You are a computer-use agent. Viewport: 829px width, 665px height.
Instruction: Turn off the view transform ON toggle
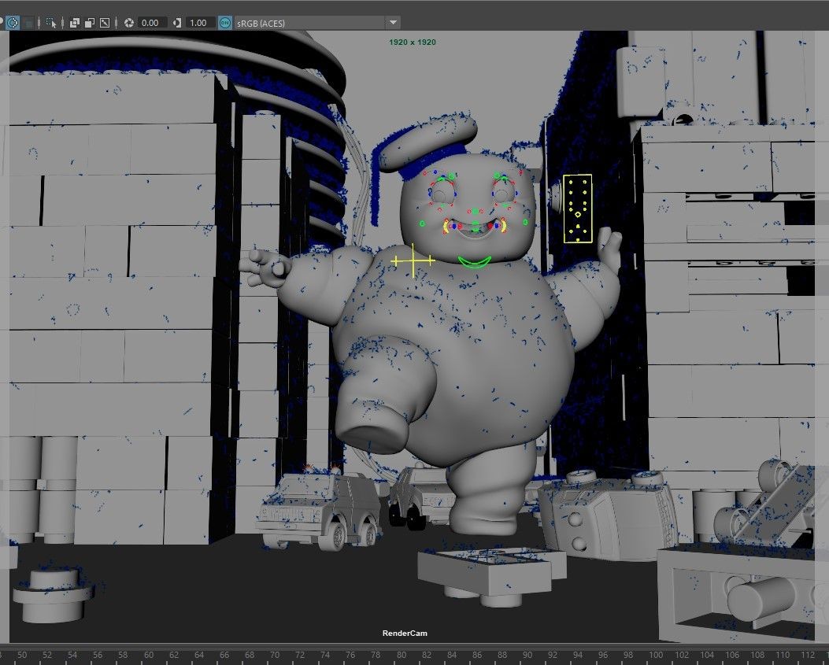point(225,23)
